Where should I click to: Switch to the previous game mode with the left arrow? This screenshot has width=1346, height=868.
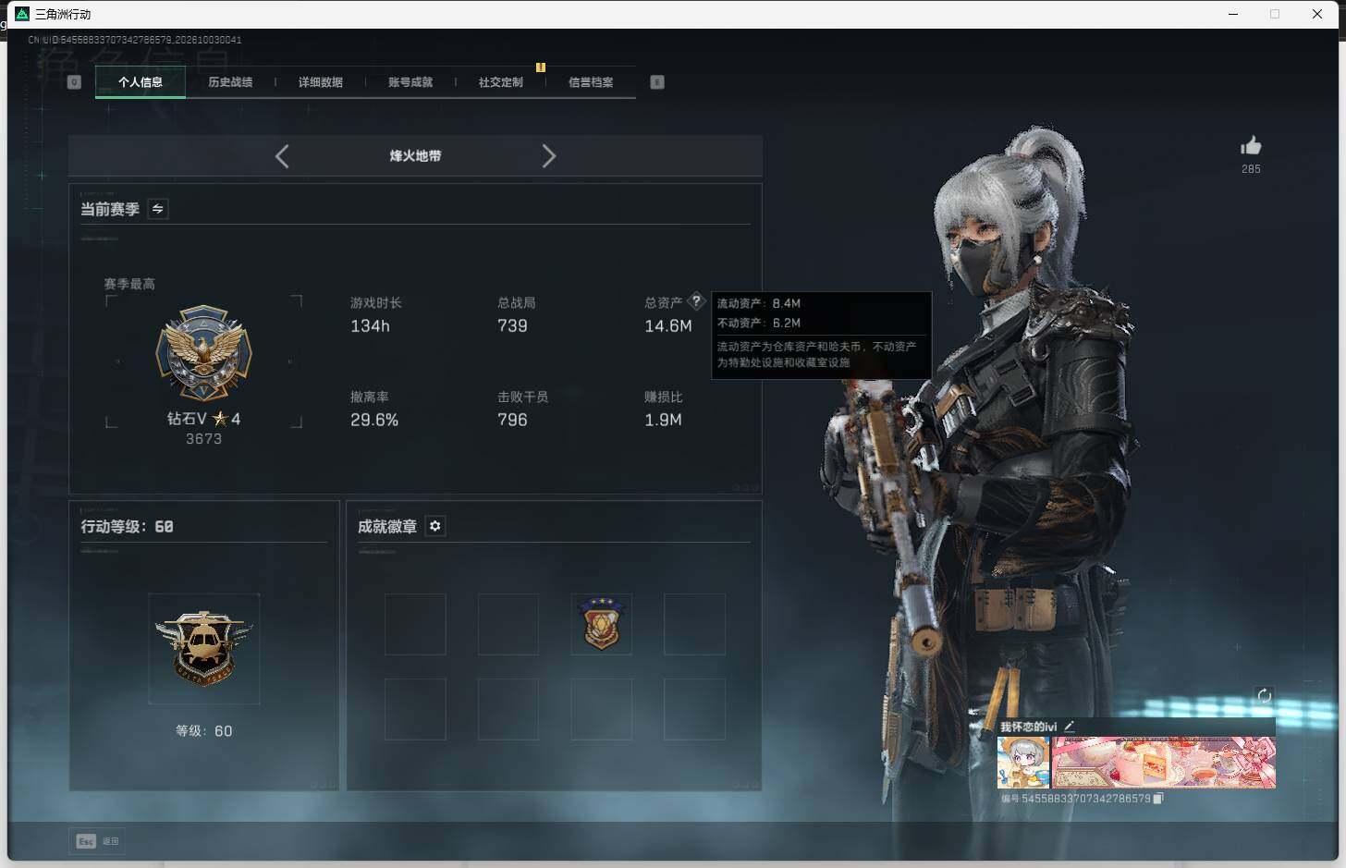[x=282, y=156]
